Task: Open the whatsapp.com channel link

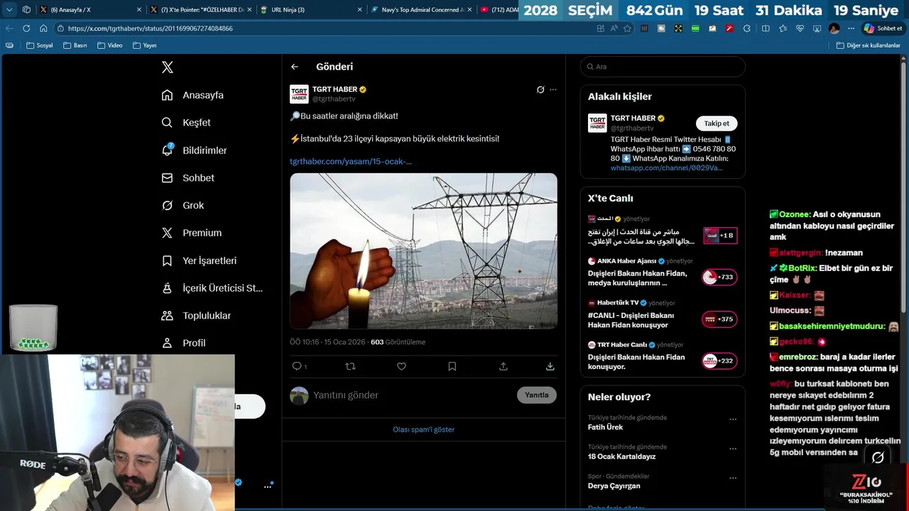Action: click(667, 168)
